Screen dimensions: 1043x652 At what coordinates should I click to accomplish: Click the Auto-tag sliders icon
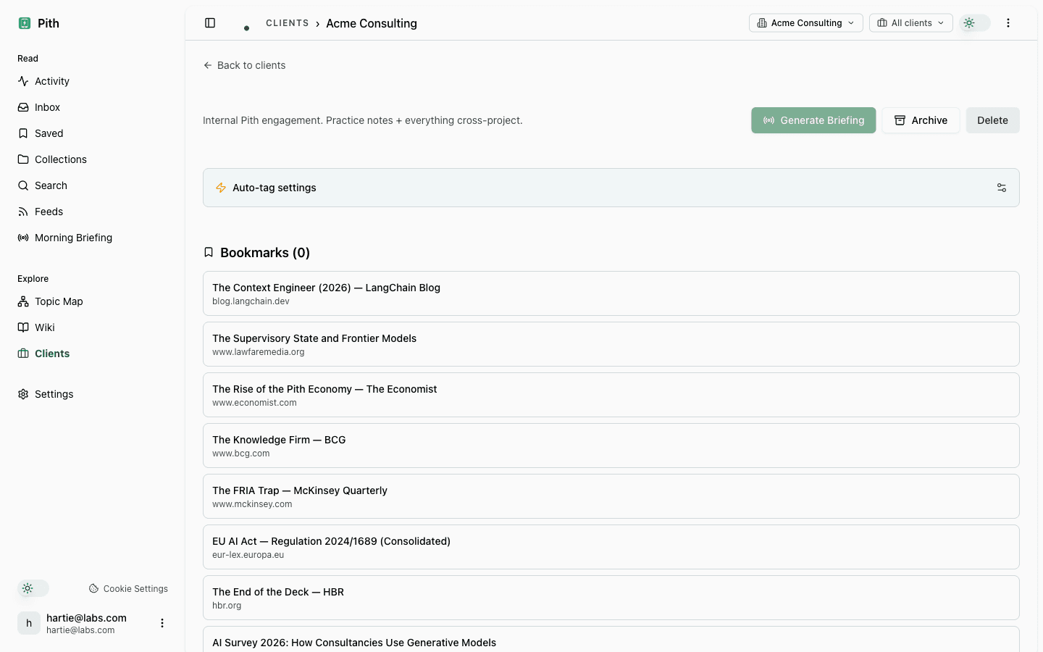(x=1002, y=188)
